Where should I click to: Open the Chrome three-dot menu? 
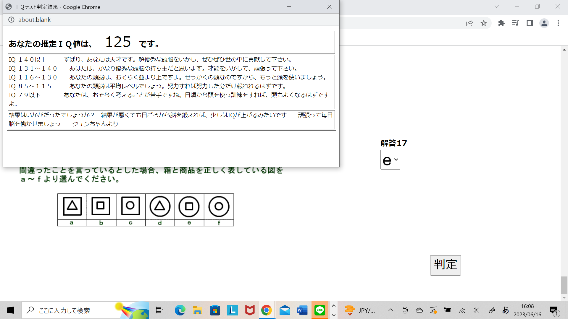click(x=558, y=23)
